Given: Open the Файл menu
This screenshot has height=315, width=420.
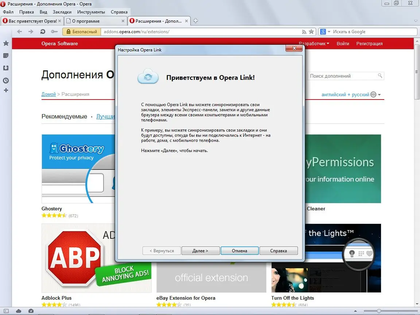Looking at the screenshot, I should click(x=8, y=12).
